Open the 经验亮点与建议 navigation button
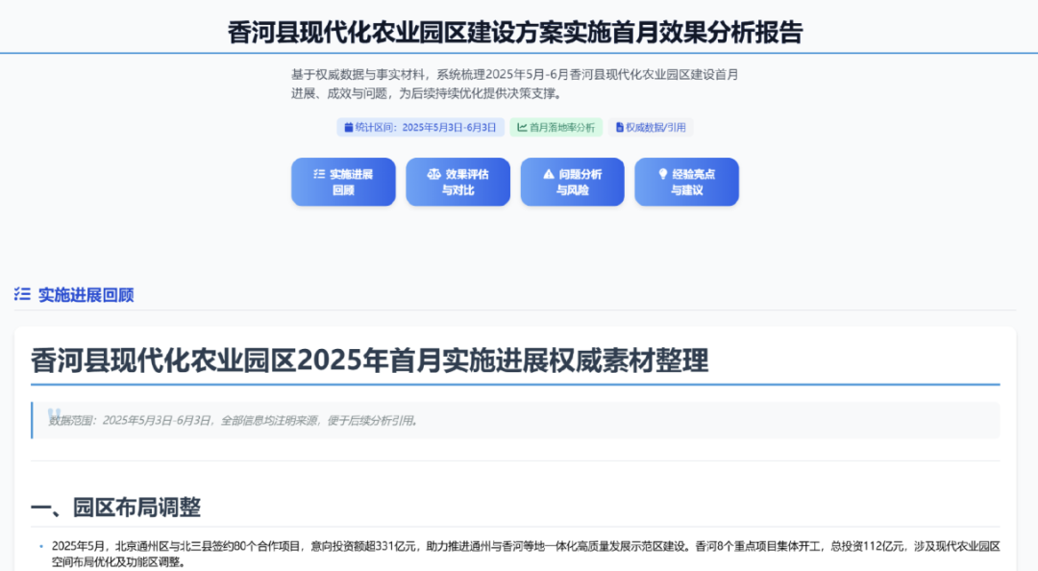Screen dimensions: 1038x571 pos(686,182)
